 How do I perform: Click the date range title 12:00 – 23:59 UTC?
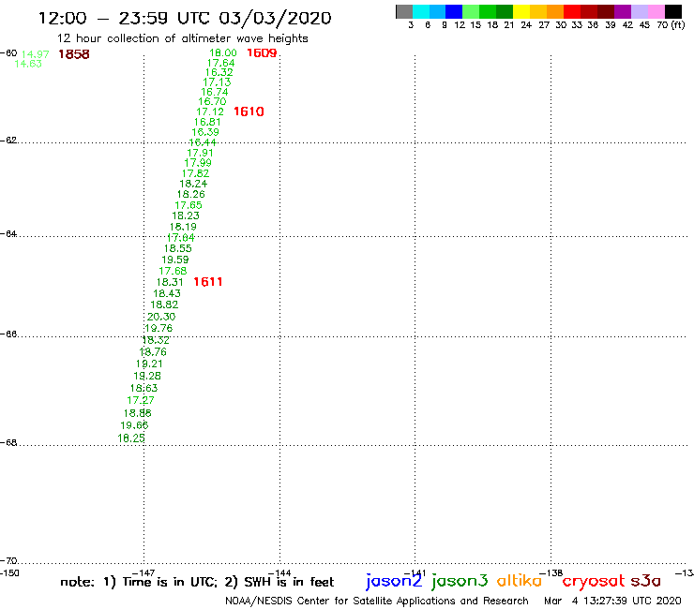tap(185, 18)
